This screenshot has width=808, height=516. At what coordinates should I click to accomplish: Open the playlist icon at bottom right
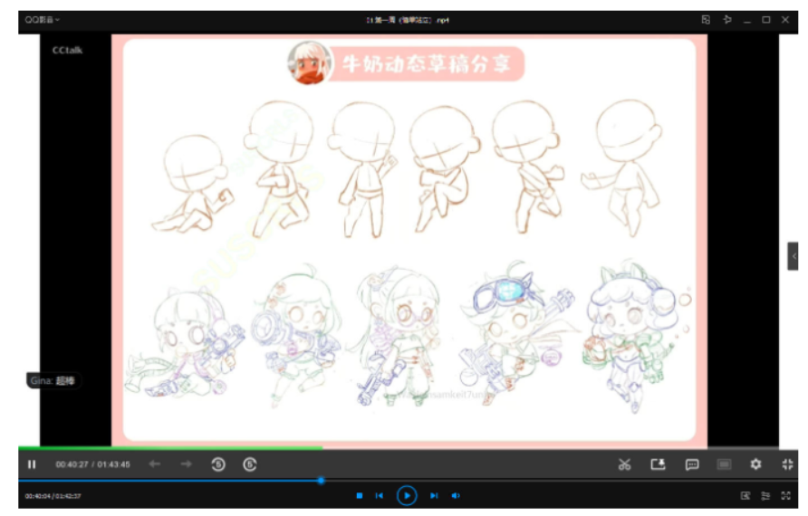765,496
